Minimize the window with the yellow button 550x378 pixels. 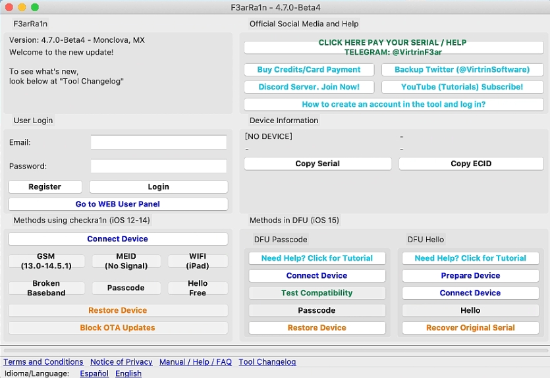pos(22,7)
